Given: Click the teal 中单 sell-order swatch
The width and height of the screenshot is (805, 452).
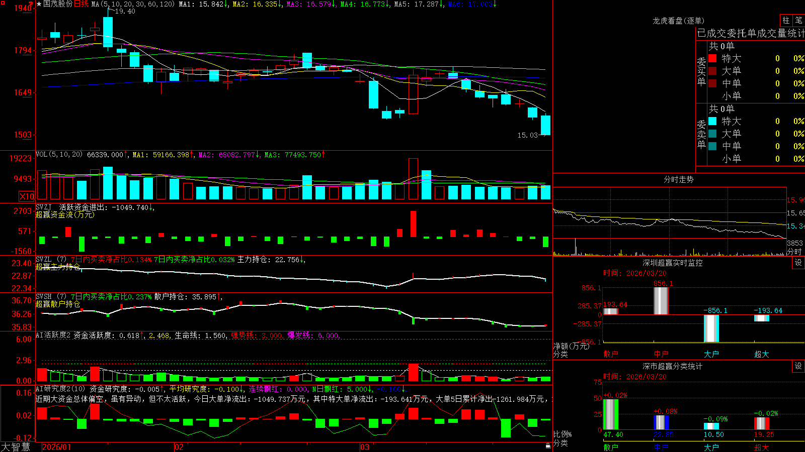Looking at the screenshot, I should 712,146.
